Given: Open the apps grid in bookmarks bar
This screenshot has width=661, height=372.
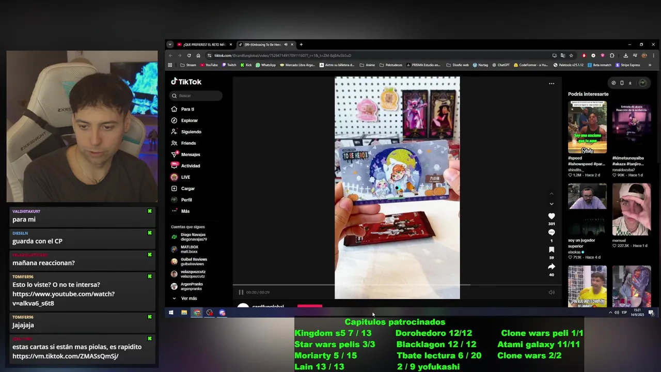Looking at the screenshot, I should [x=170, y=65].
